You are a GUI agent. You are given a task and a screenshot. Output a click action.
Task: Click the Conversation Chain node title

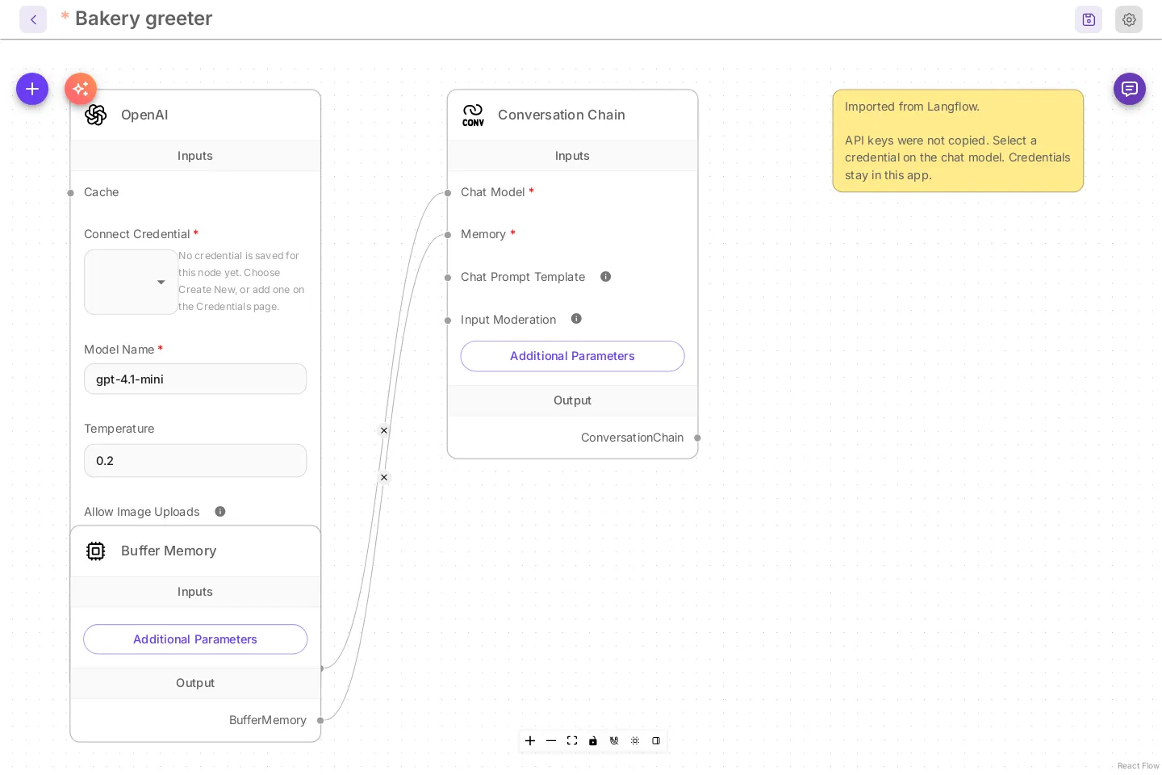click(562, 115)
